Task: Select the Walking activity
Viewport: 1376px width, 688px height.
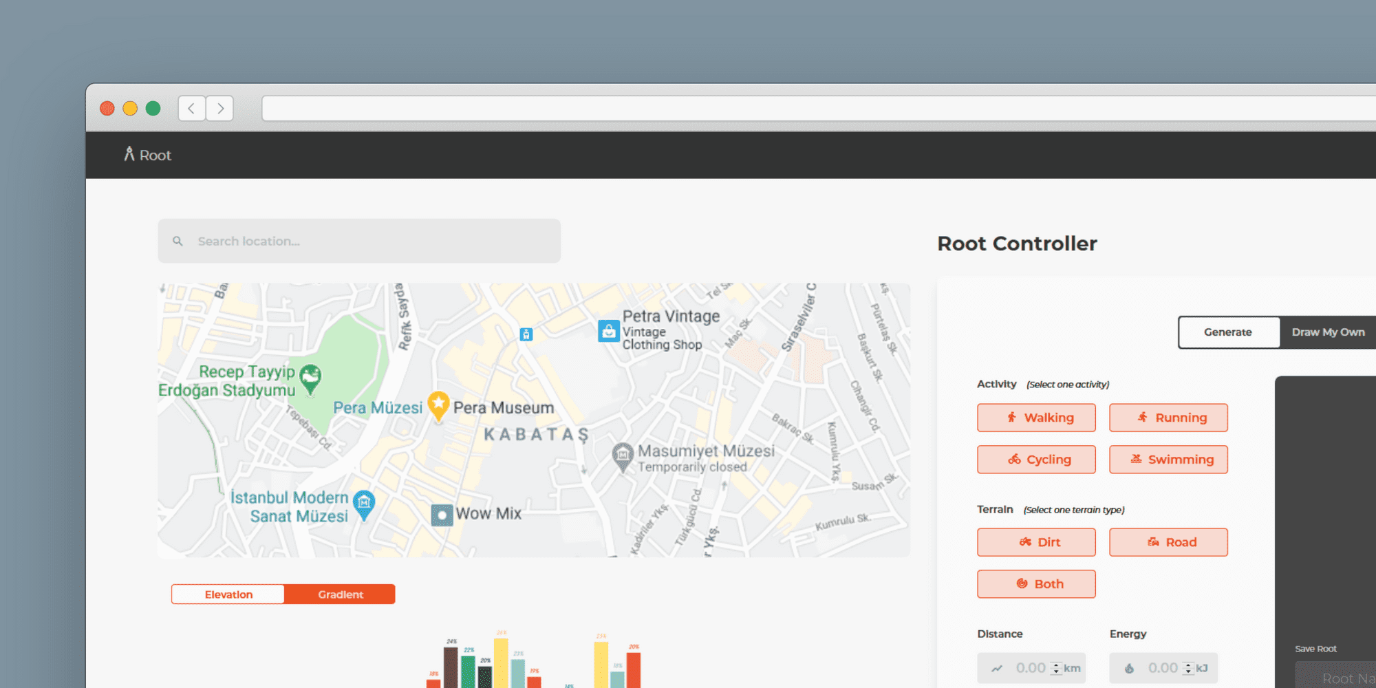Action: click(x=1036, y=418)
